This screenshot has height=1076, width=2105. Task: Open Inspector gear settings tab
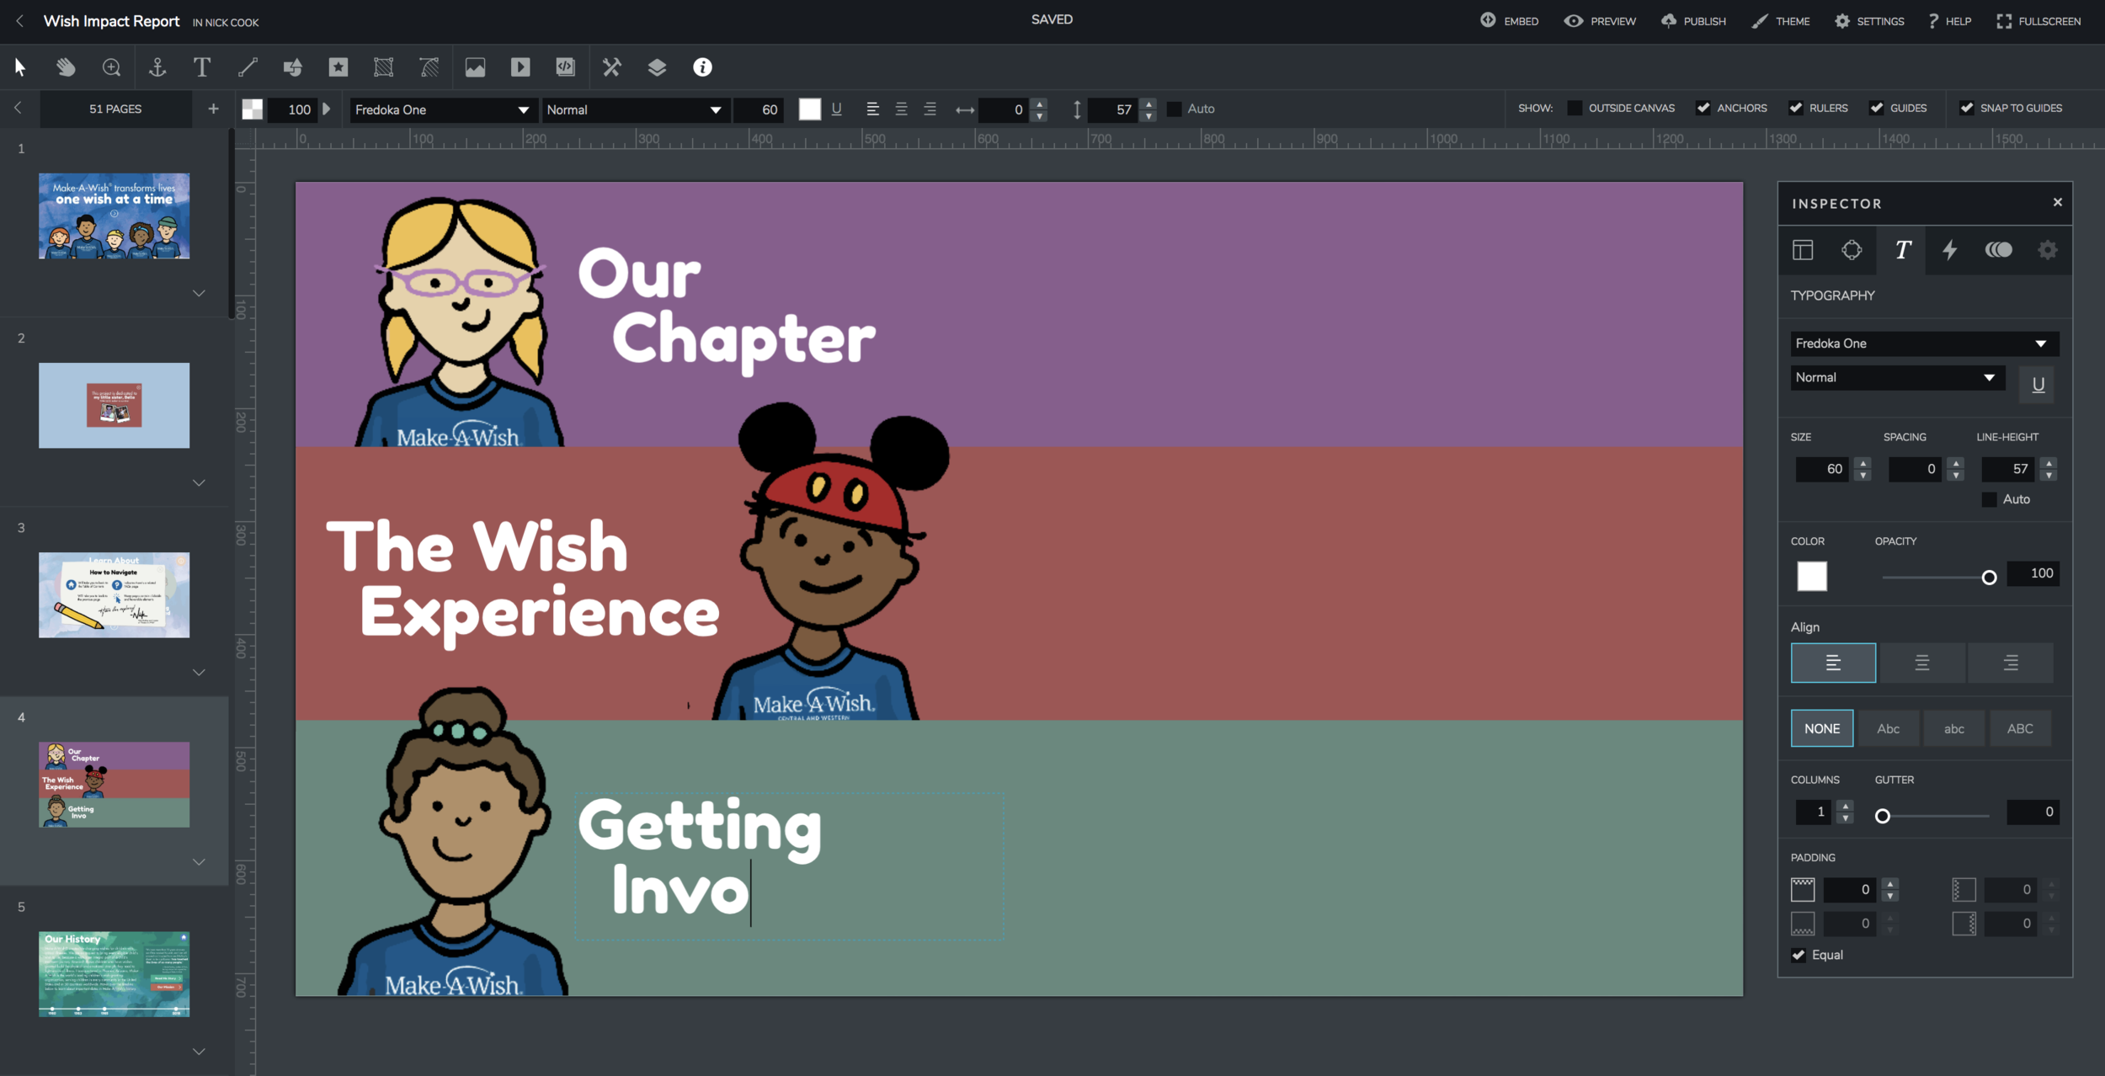(x=2048, y=250)
